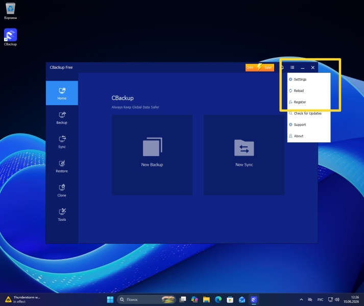Viewport: 364px width, 306px height.
Task: Click 'Always Keep Global Data Safer' tagline
Action: [x=135, y=107]
